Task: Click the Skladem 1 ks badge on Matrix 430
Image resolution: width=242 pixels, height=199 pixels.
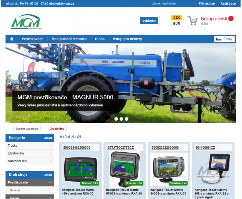Action: pyautogui.click(x=90, y=183)
